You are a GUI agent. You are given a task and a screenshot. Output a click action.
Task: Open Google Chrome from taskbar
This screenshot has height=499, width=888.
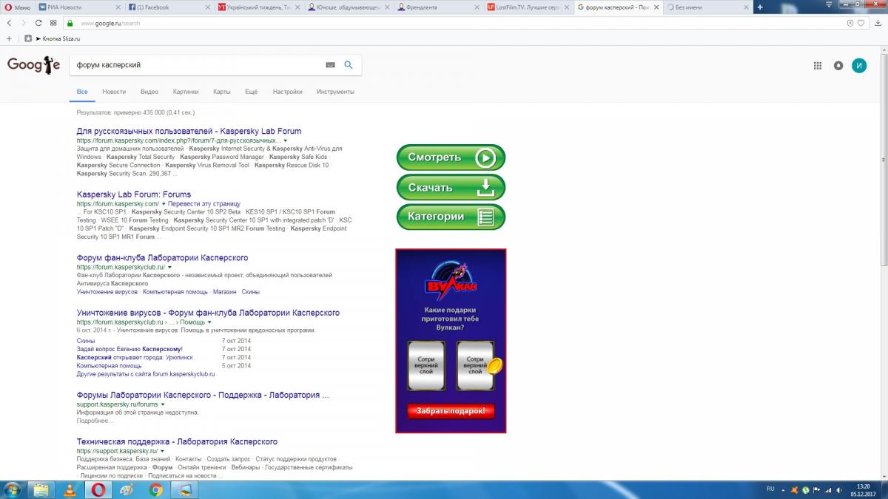[155, 489]
